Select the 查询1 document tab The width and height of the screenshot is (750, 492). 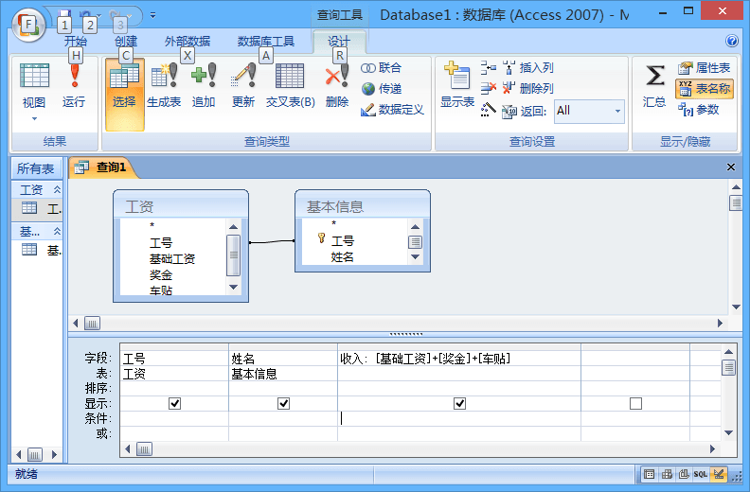coord(103,167)
